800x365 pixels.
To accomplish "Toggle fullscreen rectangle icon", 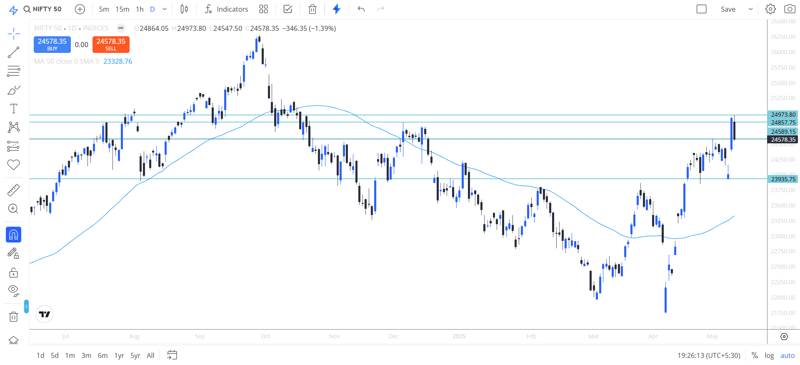I will click(702, 9).
